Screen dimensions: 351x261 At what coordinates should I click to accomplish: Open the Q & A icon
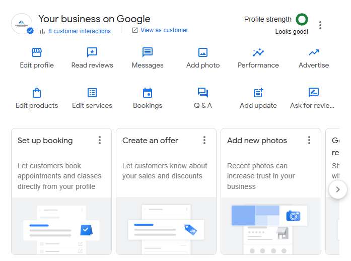(203, 93)
